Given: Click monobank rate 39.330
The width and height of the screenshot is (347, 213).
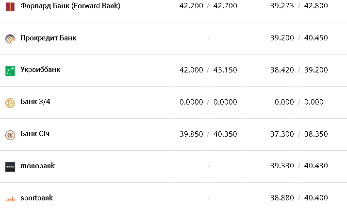Looking at the screenshot, I should tap(282, 166).
